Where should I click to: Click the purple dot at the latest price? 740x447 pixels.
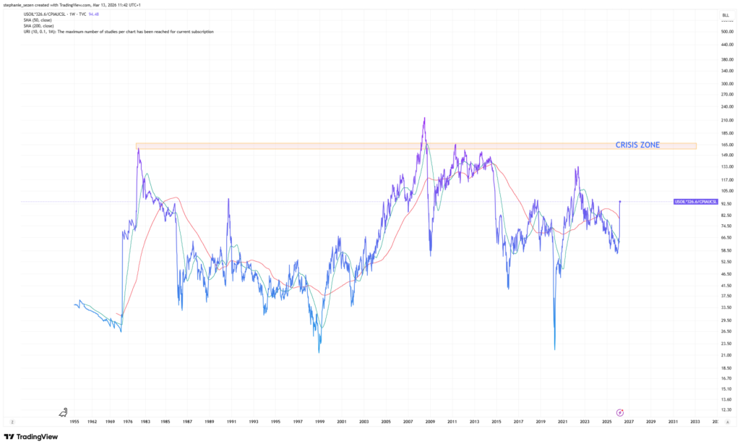[x=620, y=201]
